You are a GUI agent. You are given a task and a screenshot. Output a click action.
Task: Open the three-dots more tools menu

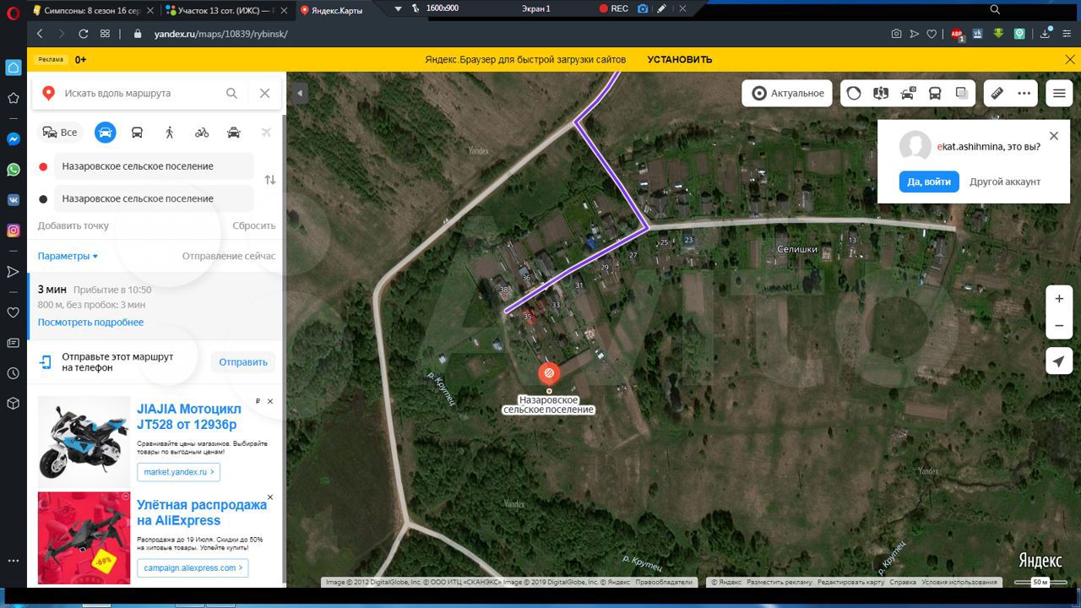(x=1024, y=93)
